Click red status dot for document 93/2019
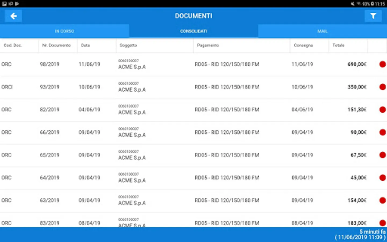 click(x=382, y=87)
